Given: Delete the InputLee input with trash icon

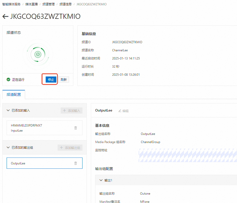Looking at the screenshot, I should [76, 128].
